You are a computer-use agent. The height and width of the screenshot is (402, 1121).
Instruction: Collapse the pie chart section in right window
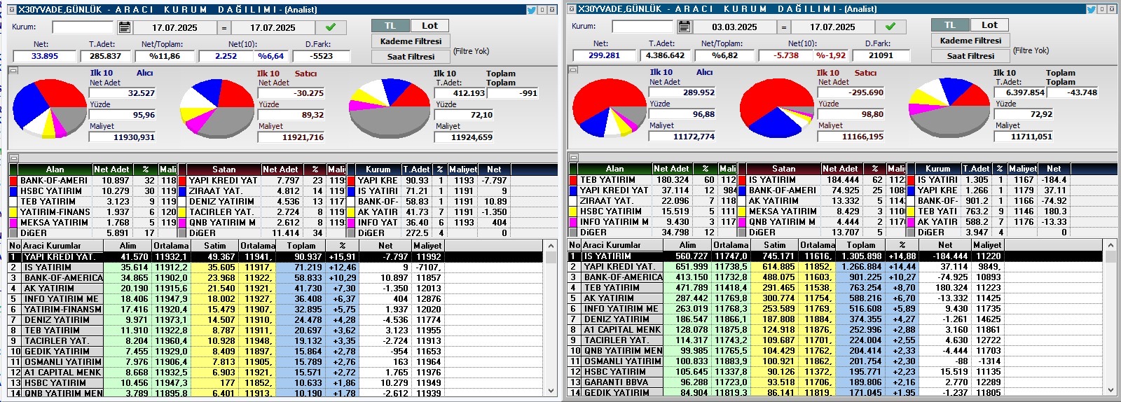(573, 69)
